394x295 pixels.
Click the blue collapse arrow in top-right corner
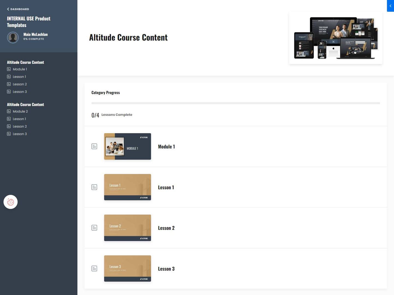coord(390,6)
